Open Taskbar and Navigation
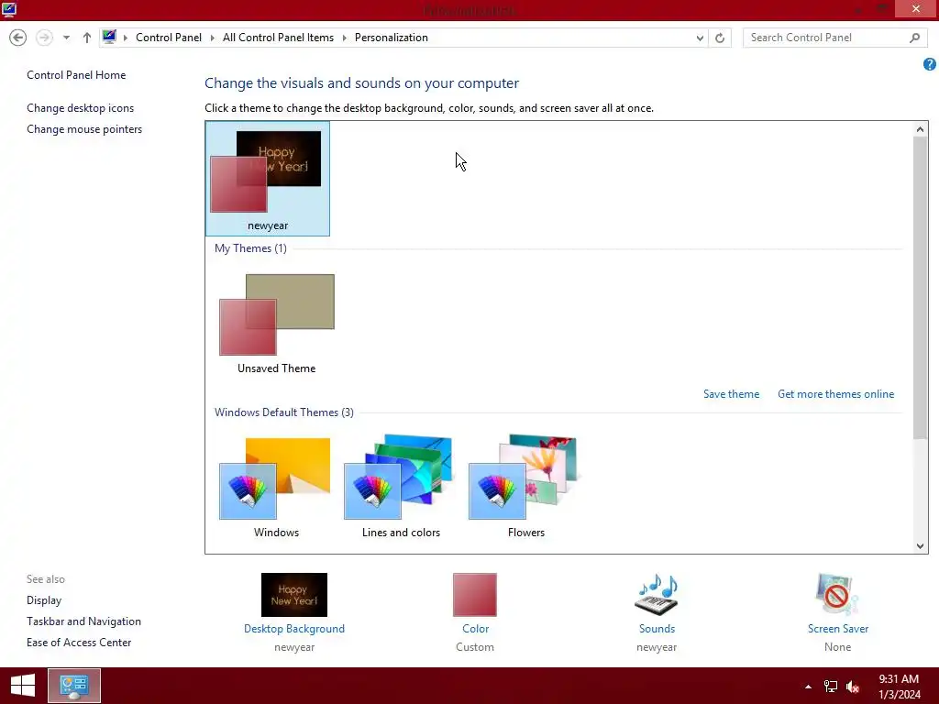 click(x=83, y=621)
